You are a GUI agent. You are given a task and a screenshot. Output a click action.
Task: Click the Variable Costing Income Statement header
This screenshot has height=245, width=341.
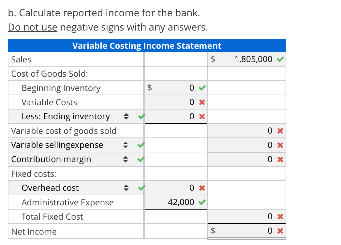coord(147,46)
